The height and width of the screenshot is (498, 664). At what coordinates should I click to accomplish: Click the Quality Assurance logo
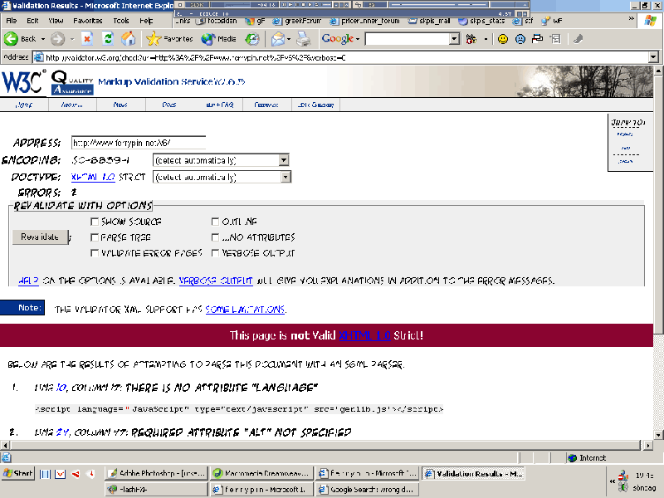[x=72, y=82]
